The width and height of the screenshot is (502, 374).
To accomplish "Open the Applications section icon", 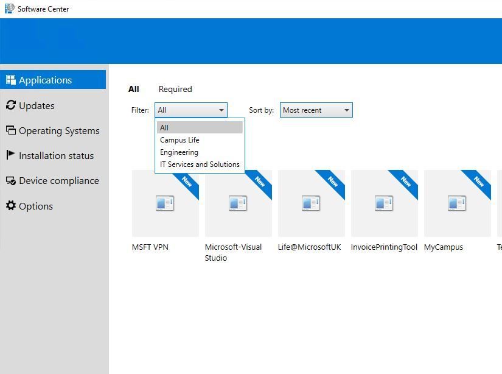I will (11, 80).
